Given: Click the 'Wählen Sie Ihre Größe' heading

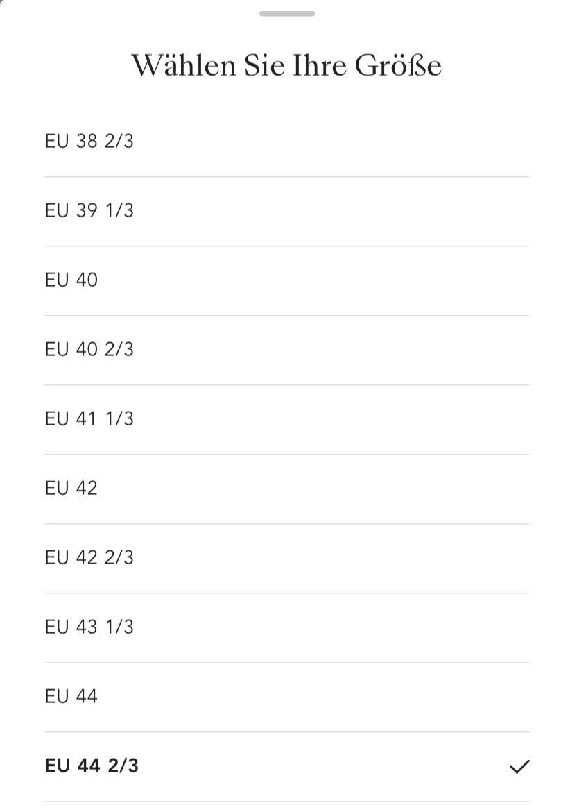Looking at the screenshot, I should pos(286,66).
